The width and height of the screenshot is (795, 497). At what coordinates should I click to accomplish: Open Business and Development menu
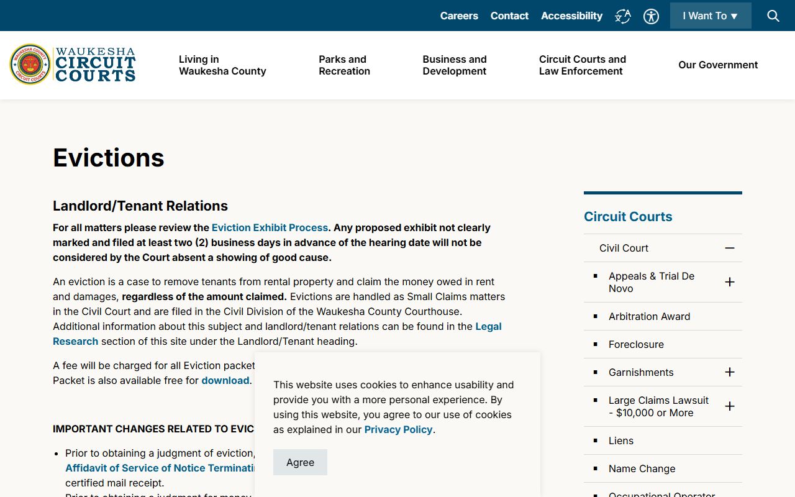coord(455,65)
